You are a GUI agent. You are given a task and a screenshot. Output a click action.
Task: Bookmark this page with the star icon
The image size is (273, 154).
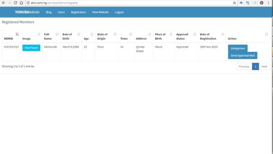click(234, 3)
